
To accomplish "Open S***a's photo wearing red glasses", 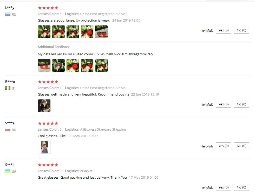I will tap(44, 147).
